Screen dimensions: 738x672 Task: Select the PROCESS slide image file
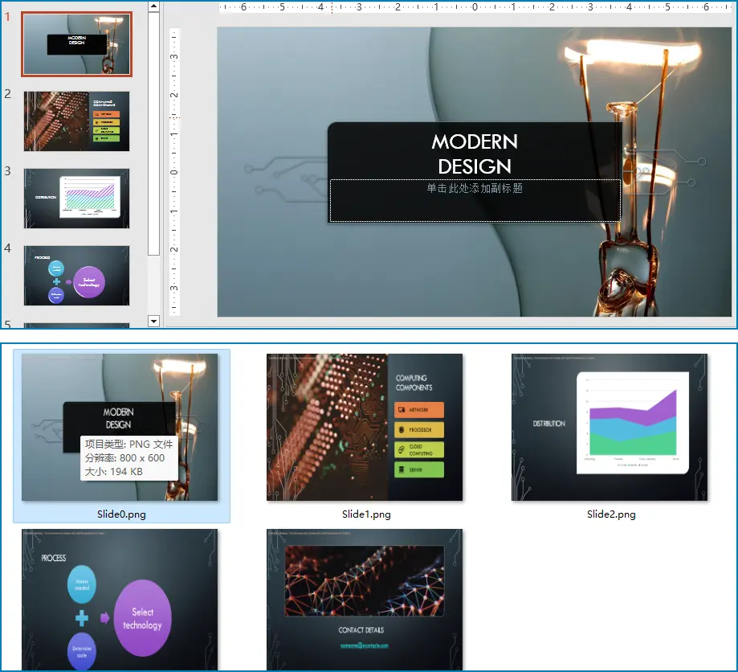[x=120, y=599]
